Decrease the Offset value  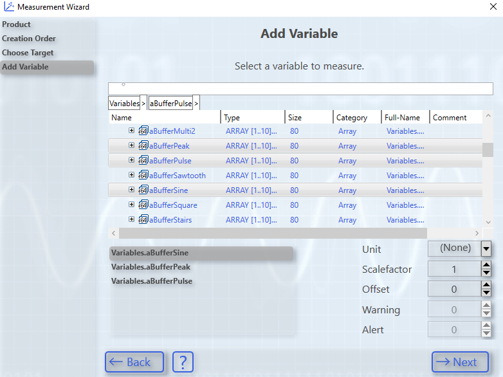(x=486, y=293)
